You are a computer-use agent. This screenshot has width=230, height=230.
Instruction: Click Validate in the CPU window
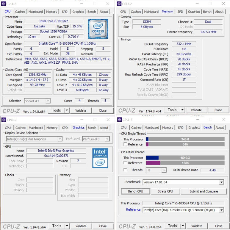coord(81,110)
